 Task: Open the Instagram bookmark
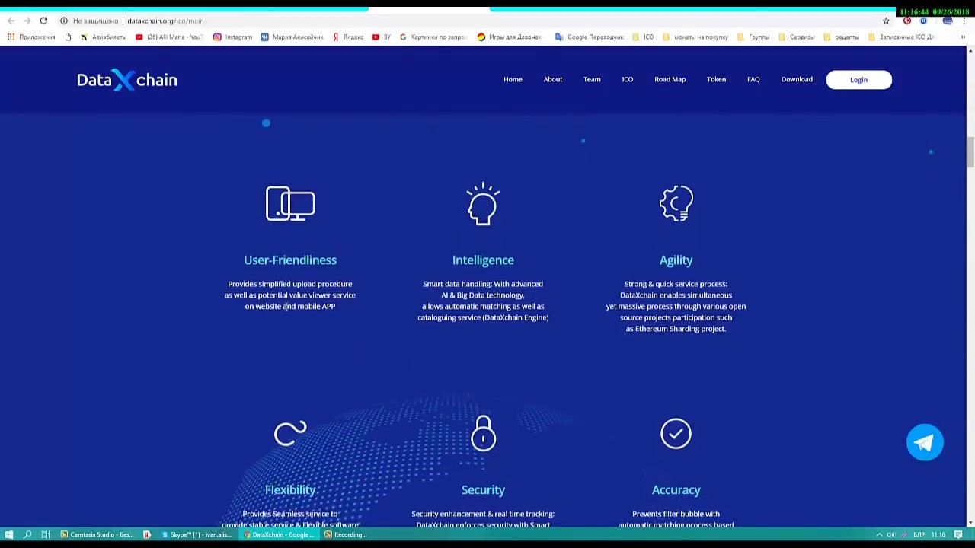[232, 37]
